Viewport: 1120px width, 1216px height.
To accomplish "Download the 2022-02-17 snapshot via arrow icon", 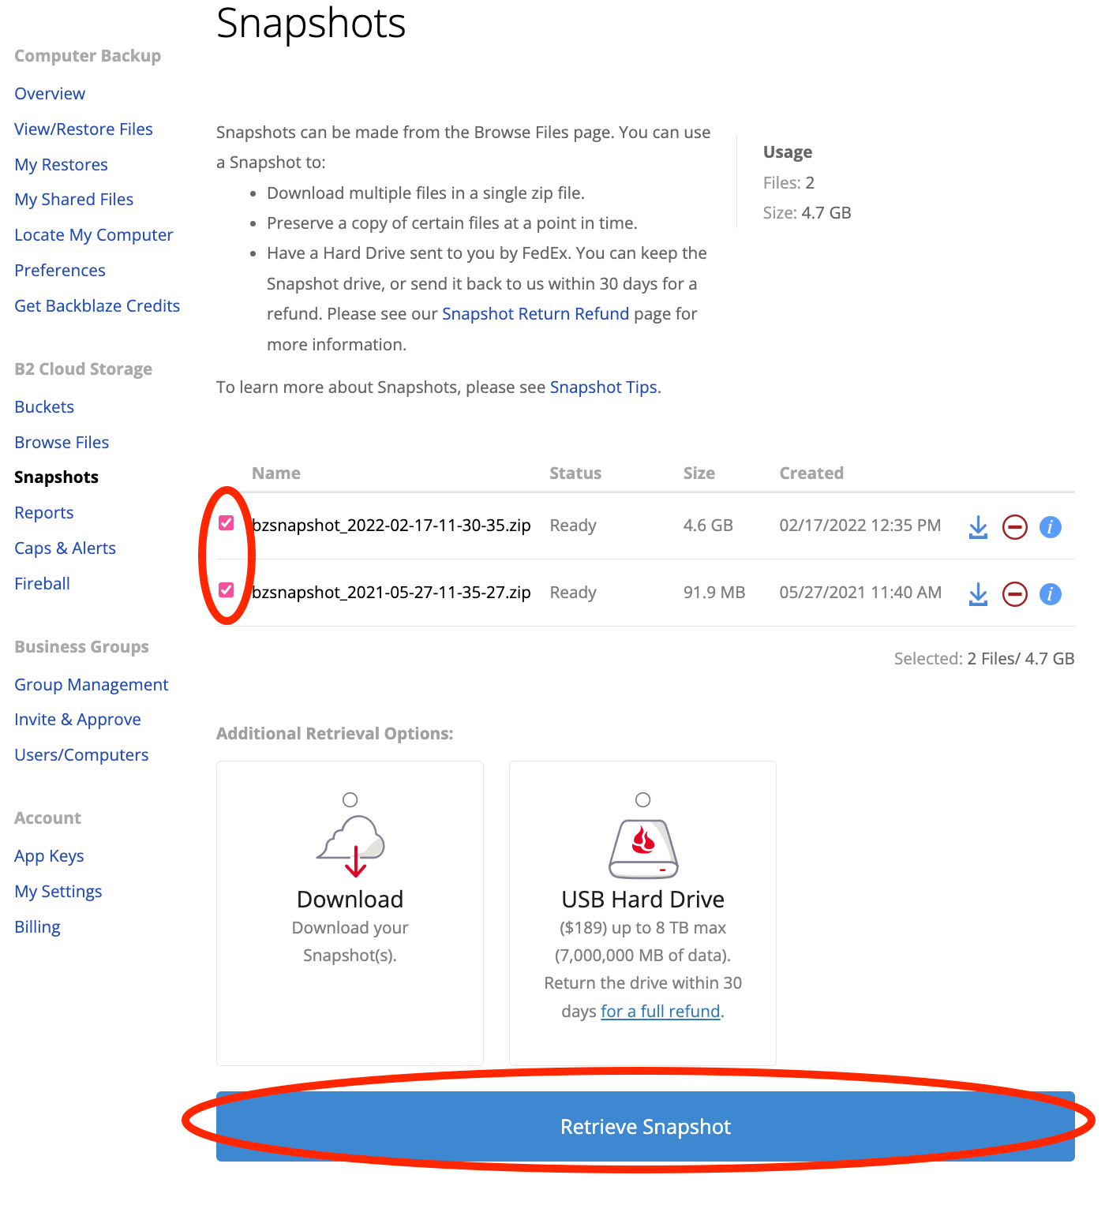I will coord(978,527).
